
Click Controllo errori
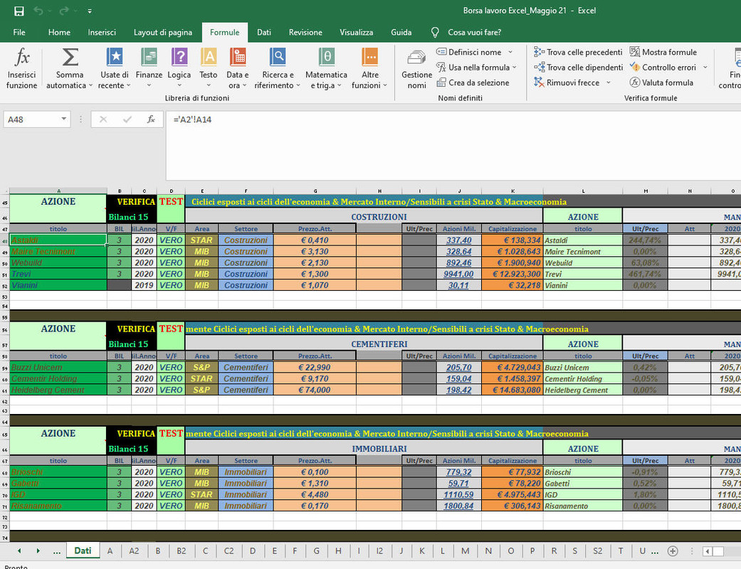point(663,68)
